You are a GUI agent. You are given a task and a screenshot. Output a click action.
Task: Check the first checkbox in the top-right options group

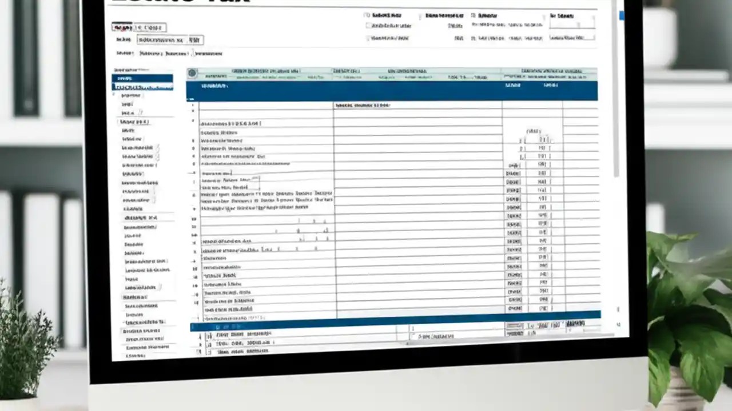pos(368,16)
